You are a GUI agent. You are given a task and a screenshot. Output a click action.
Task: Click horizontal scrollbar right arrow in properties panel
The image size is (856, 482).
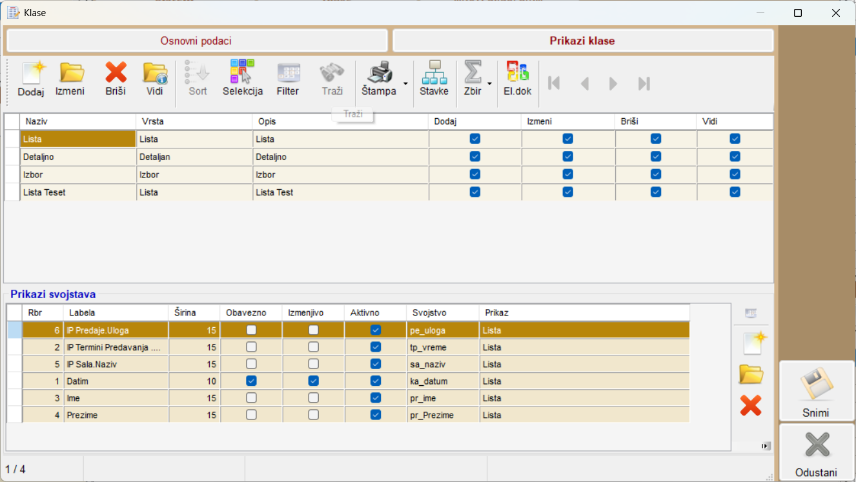tap(766, 446)
